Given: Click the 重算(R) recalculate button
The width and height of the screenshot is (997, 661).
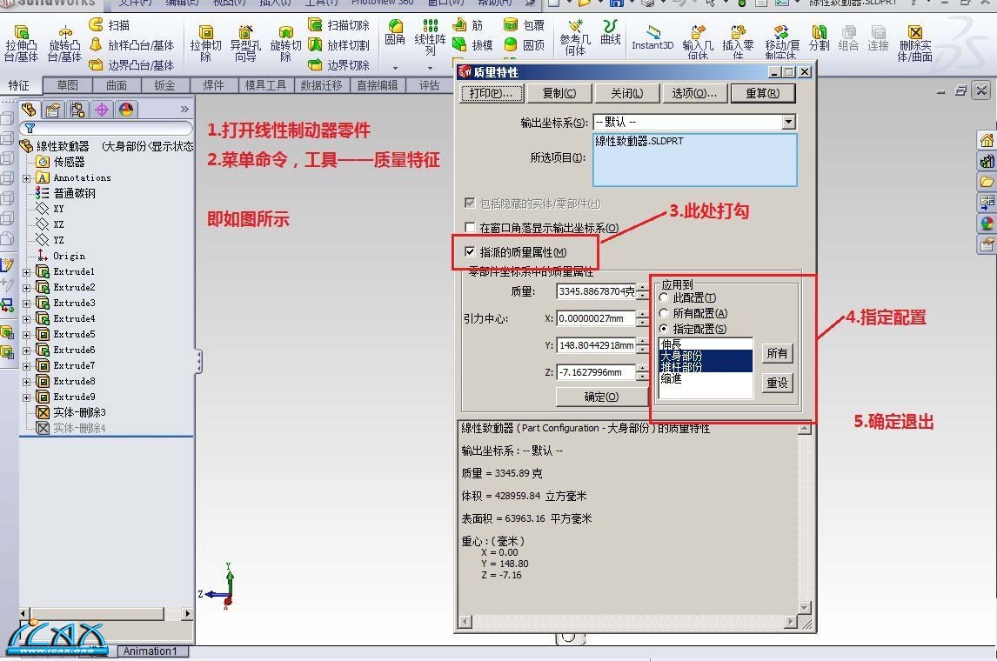Looking at the screenshot, I should pyautogui.click(x=763, y=93).
